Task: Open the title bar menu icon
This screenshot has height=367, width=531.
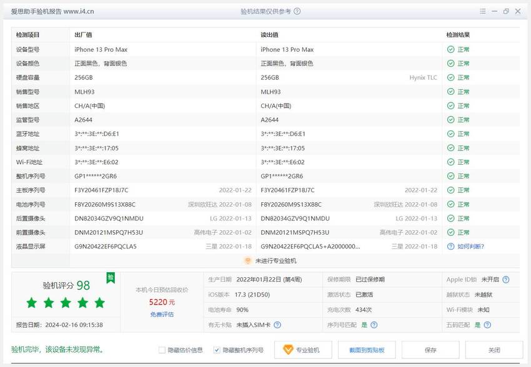Action: pyautogui.click(x=482, y=11)
